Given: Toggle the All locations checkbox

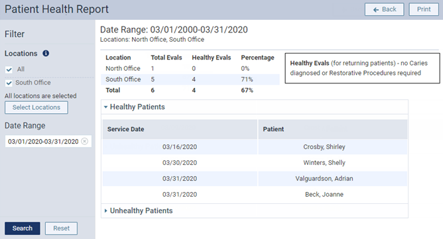Looking at the screenshot, I should pyautogui.click(x=9, y=70).
